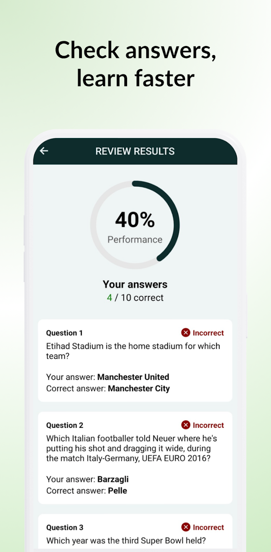271x552 pixels.
Task: Expand the Question 2 details card
Action: (x=135, y=457)
